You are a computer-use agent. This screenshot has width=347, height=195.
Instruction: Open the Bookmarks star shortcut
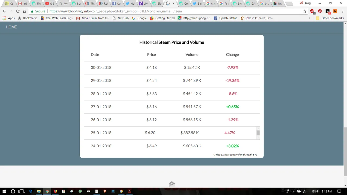(27, 18)
